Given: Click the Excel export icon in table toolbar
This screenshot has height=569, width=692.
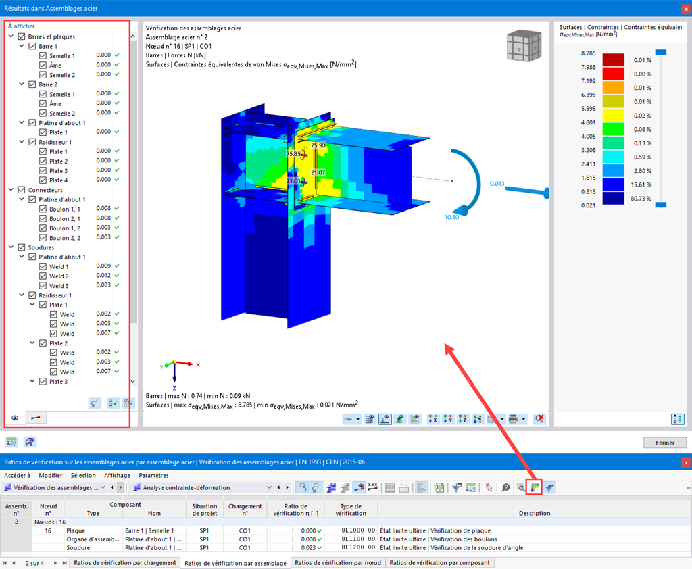Looking at the screenshot, I should (439, 488).
